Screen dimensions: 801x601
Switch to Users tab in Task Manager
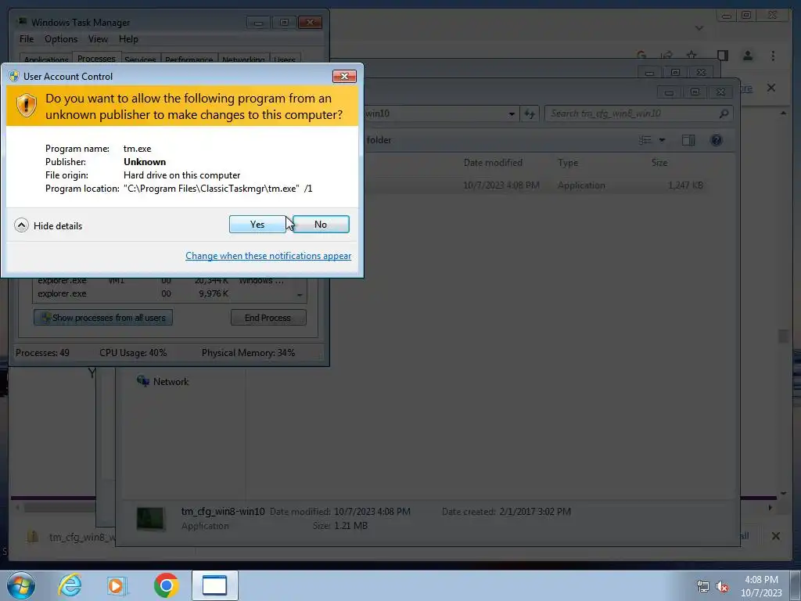point(285,59)
